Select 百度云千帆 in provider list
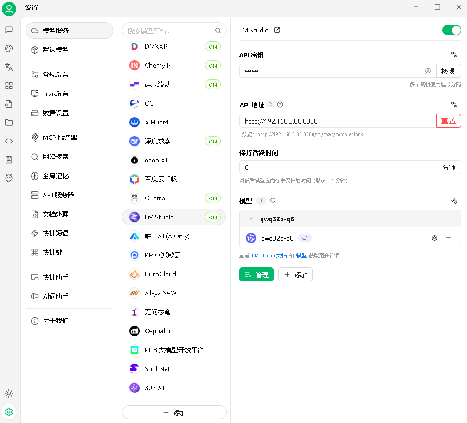 [x=174, y=179]
